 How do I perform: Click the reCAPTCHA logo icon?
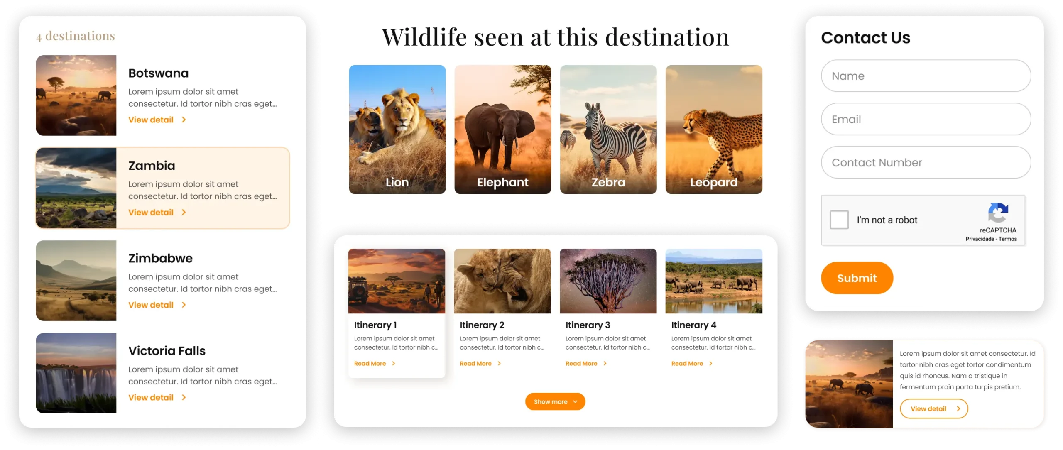(x=998, y=213)
